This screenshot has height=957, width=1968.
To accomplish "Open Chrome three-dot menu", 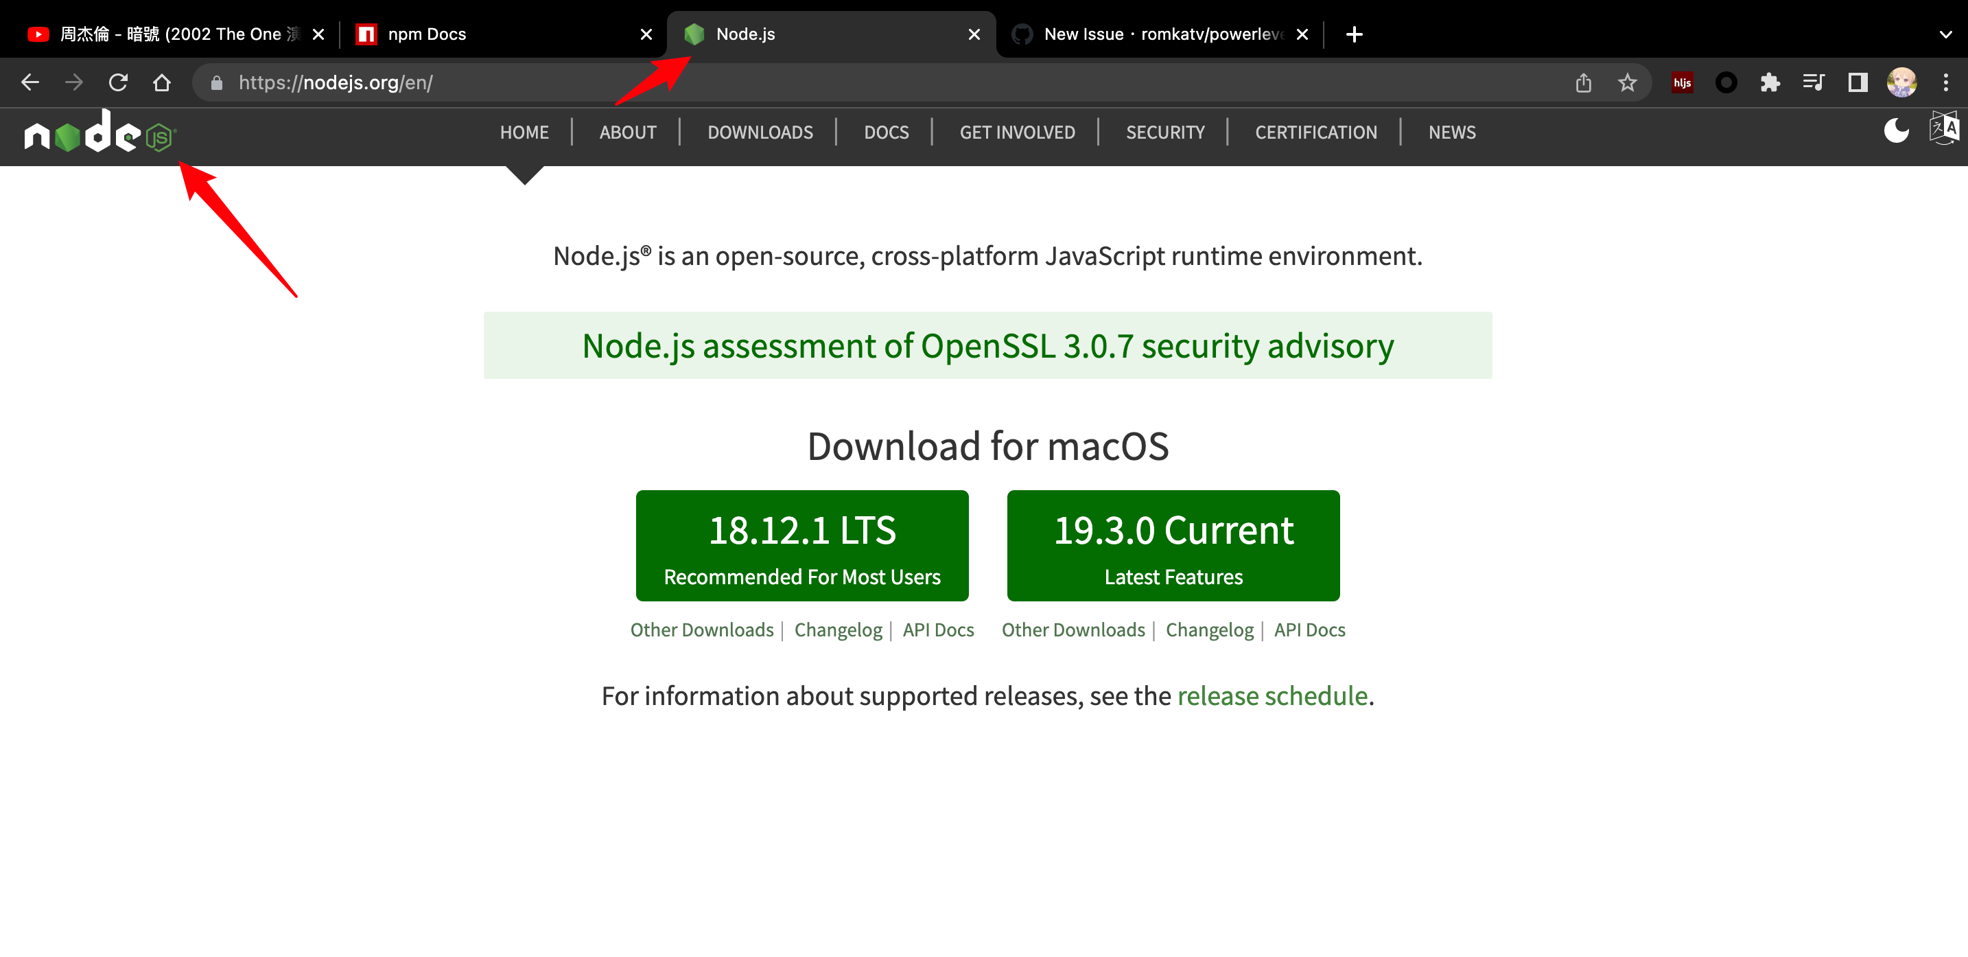I will tap(1946, 82).
